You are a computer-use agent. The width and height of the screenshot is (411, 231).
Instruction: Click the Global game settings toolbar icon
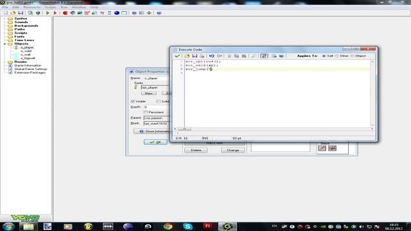141,13
